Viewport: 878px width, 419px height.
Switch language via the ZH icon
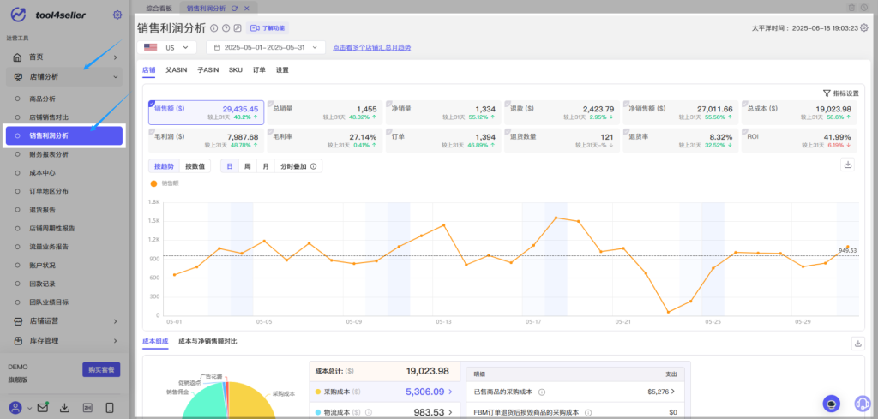87,407
